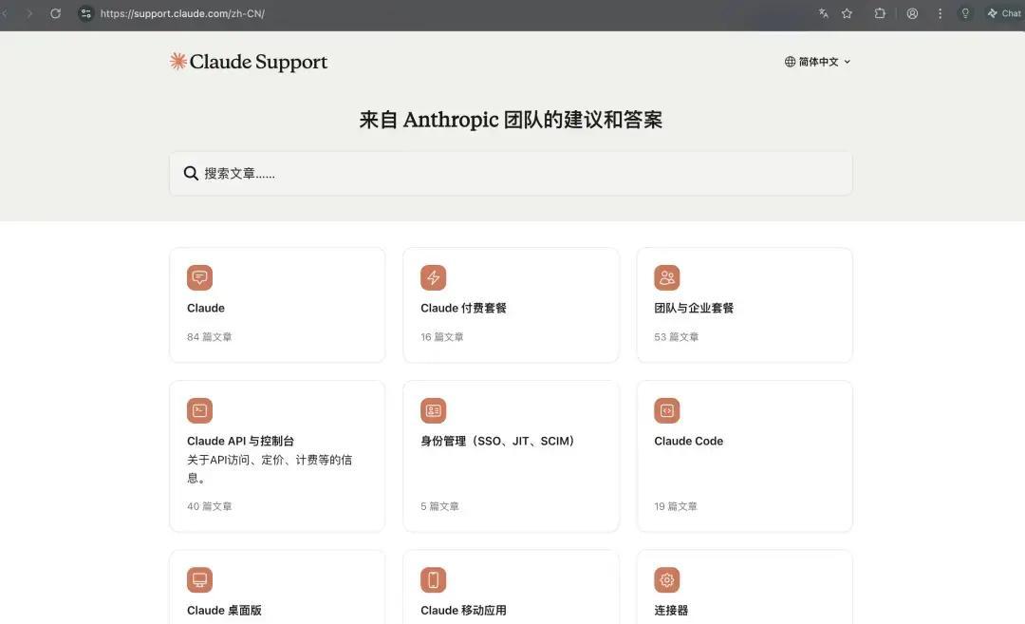Click the browser address bar URL

pos(182,13)
